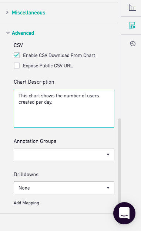Click the Annotation Groups dropdown arrow
The image size is (141, 231).
point(108,154)
